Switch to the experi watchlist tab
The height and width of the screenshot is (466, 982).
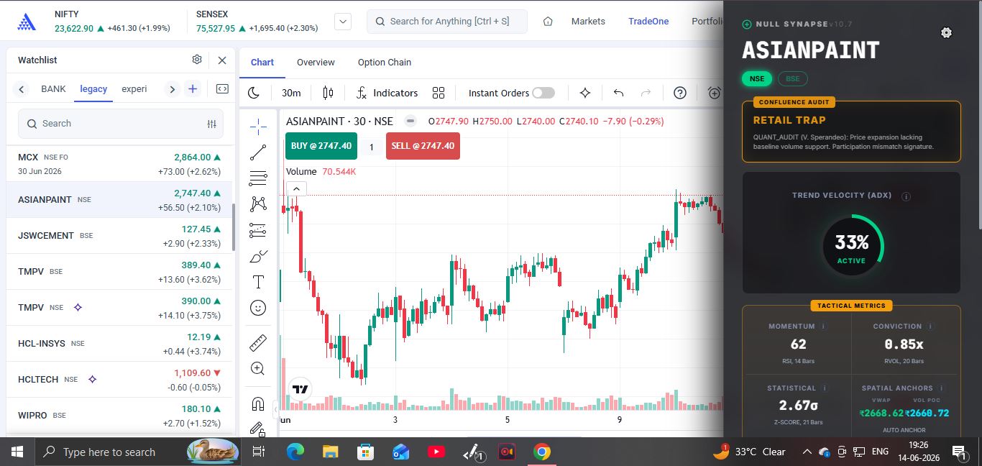(134, 89)
